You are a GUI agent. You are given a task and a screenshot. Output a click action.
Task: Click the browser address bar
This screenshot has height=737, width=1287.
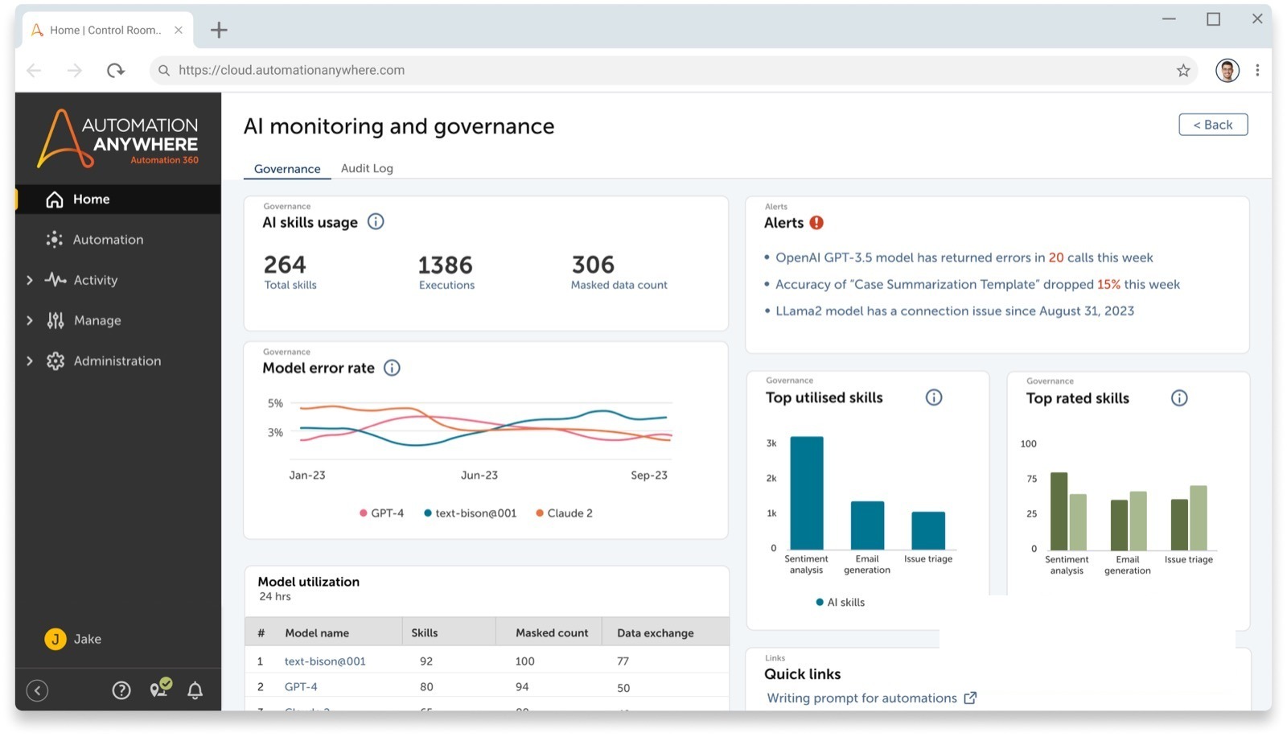pyautogui.click(x=672, y=70)
